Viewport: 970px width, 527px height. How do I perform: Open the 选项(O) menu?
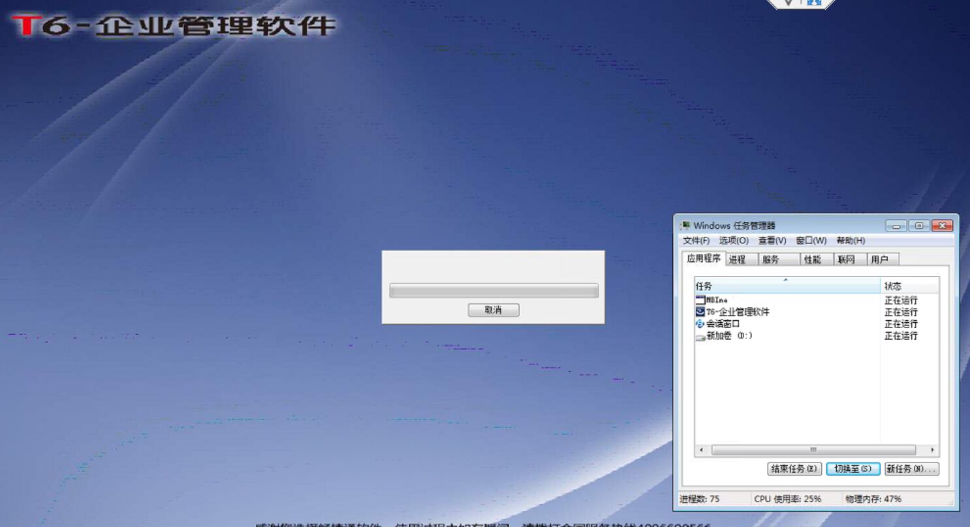coord(734,241)
